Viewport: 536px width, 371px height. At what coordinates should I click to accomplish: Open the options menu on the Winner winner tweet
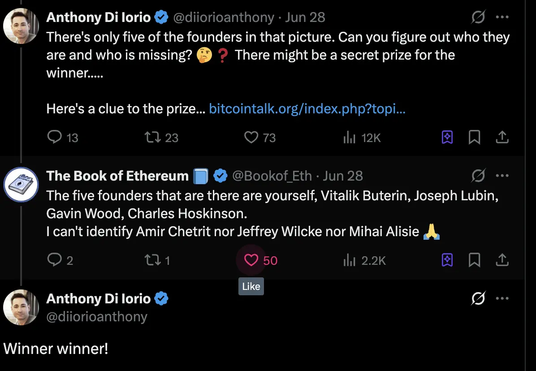[x=503, y=298]
